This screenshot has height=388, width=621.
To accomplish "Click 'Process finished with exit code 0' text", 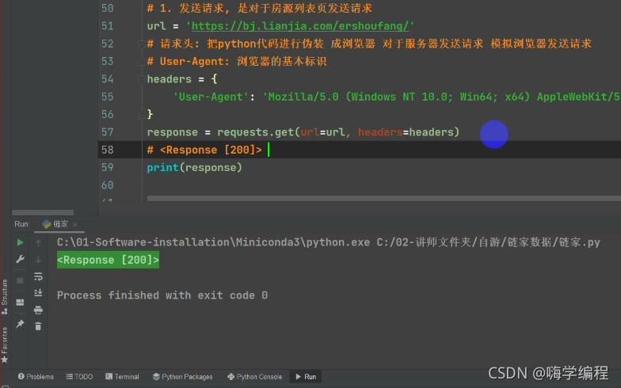I will click(162, 295).
